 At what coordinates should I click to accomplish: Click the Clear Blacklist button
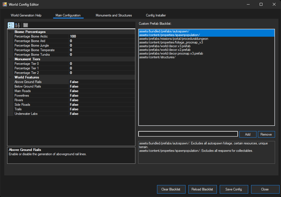(x=171, y=189)
